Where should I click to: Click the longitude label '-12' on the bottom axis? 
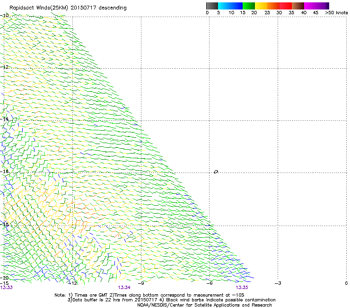(72, 283)
